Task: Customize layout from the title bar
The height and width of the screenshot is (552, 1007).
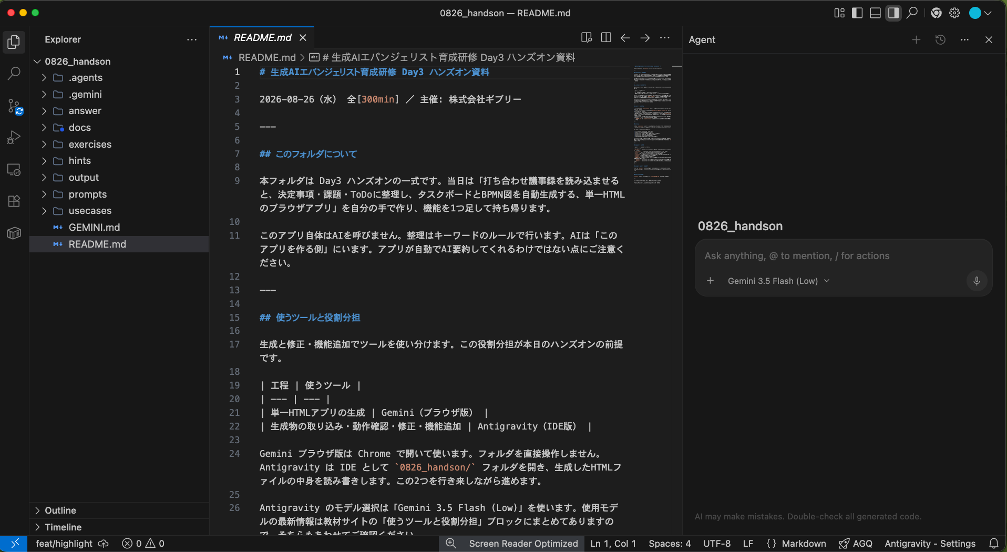Action: click(x=839, y=13)
